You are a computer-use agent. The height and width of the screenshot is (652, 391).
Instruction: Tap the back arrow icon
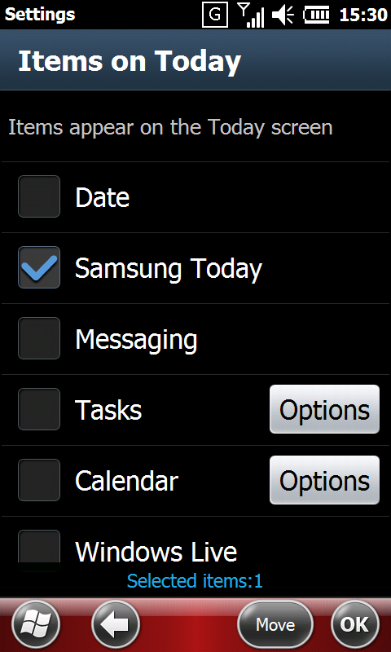pos(116,624)
